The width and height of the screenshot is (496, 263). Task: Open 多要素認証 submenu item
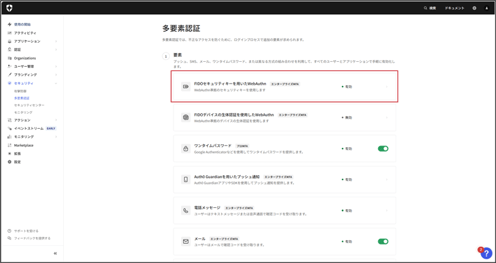click(x=22, y=98)
